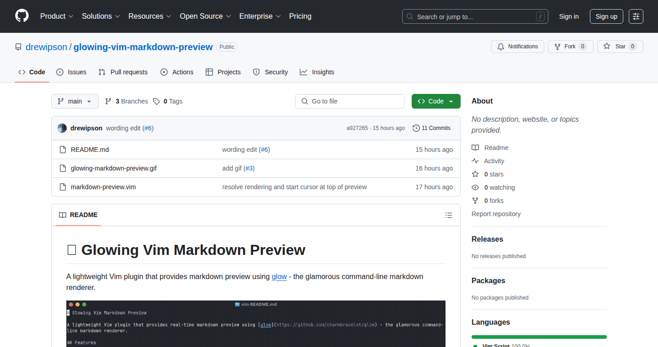
Task: Switch to the Security tab
Action: pyautogui.click(x=271, y=72)
